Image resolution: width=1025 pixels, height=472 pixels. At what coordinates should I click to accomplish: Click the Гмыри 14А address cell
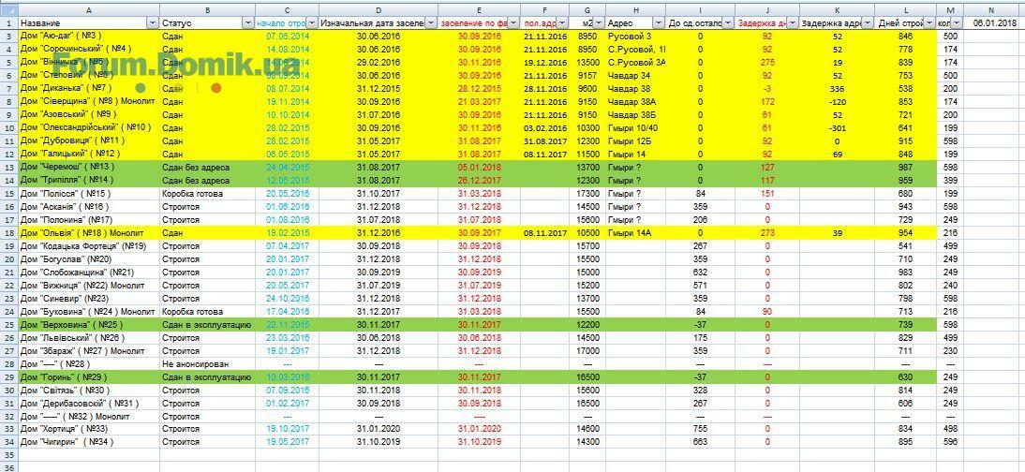click(634, 232)
